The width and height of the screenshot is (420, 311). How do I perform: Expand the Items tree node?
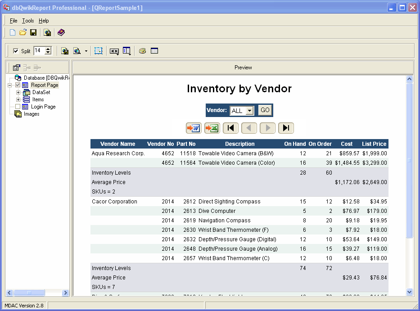pos(18,99)
